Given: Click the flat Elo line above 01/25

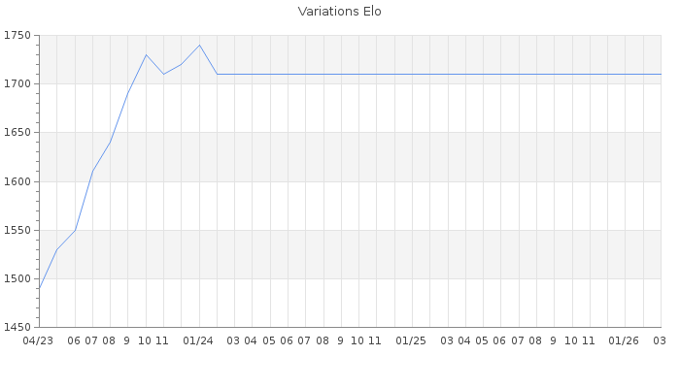Looking at the screenshot, I should [411, 74].
